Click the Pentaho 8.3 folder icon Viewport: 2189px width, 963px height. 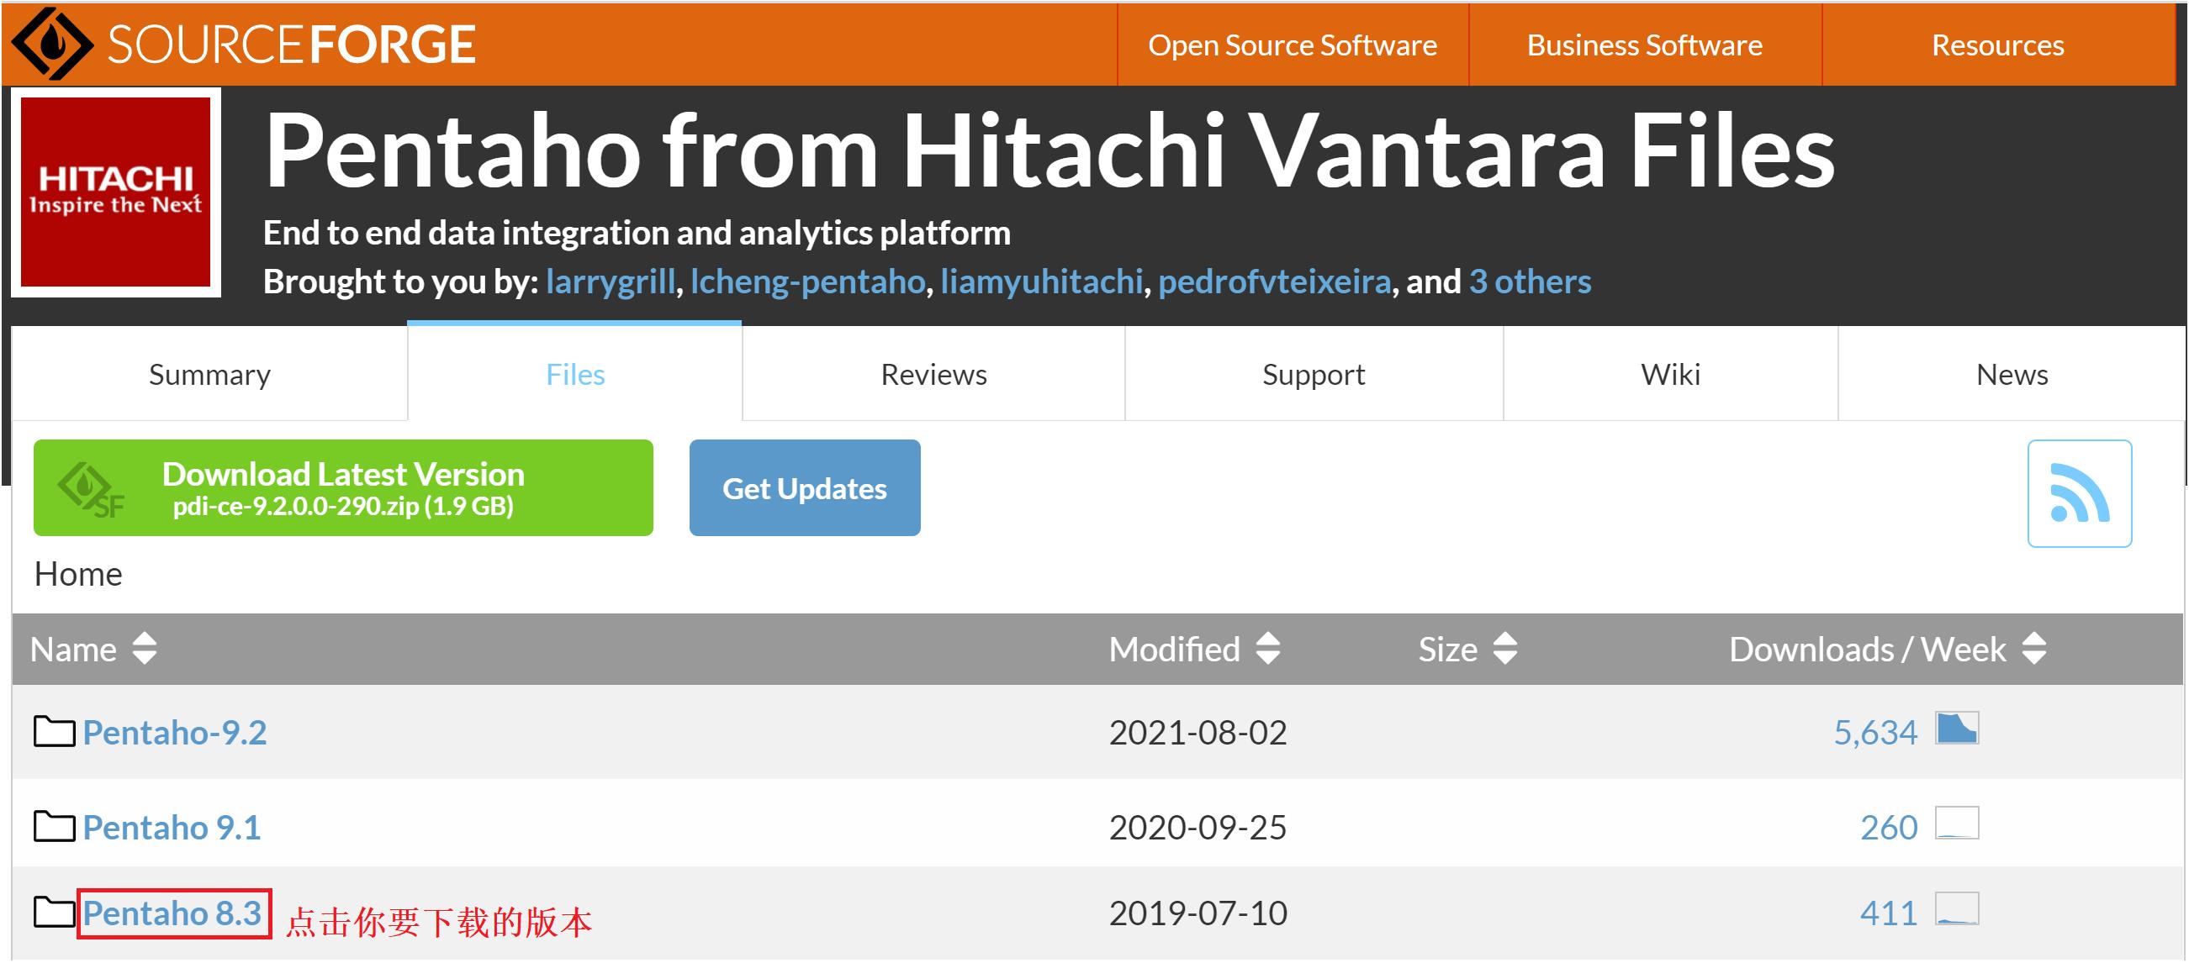click(x=55, y=912)
